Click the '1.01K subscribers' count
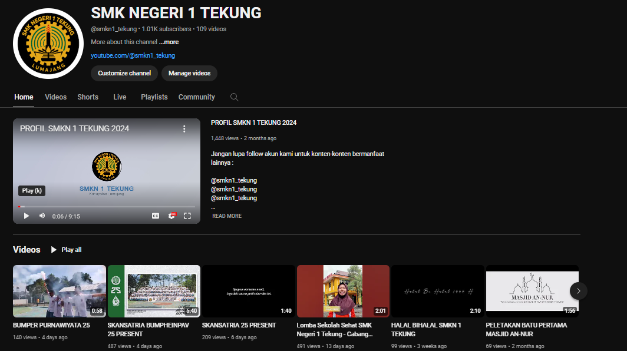The image size is (627, 351). [166, 29]
